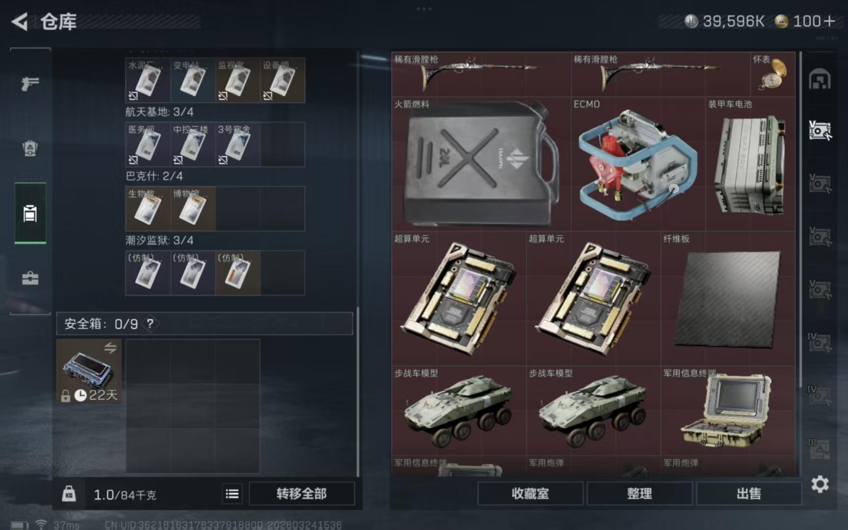
Task: Open the weapons pistol sidebar tab
Action: point(30,83)
